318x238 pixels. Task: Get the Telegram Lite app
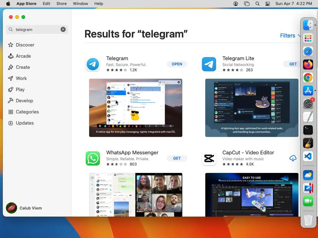[x=293, y=64]
